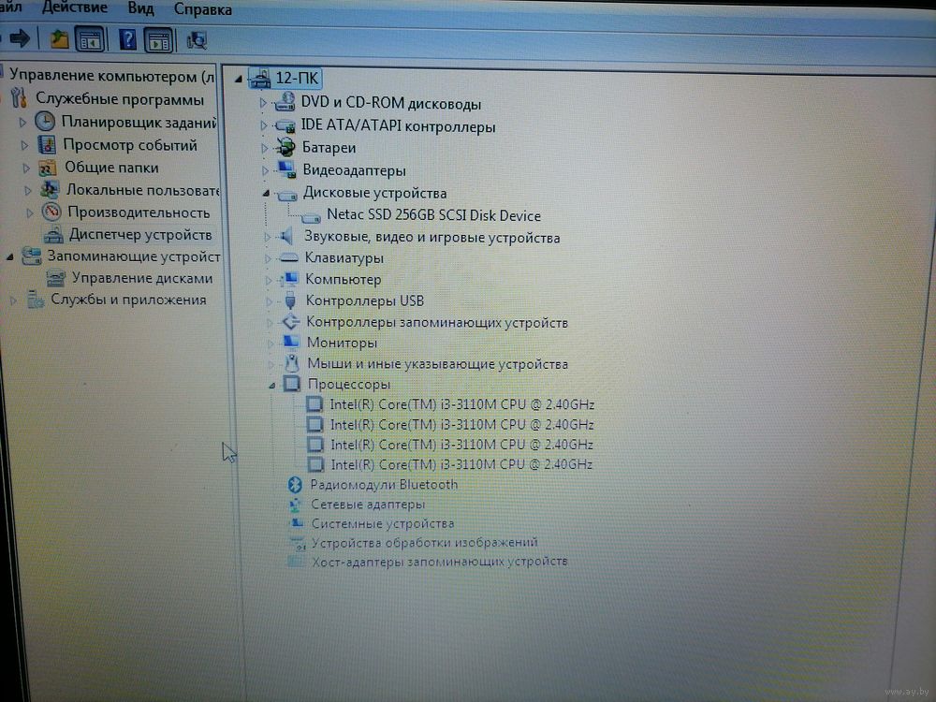
Task: Click the Запоминающие устройства icon
Action: [31, 256]
